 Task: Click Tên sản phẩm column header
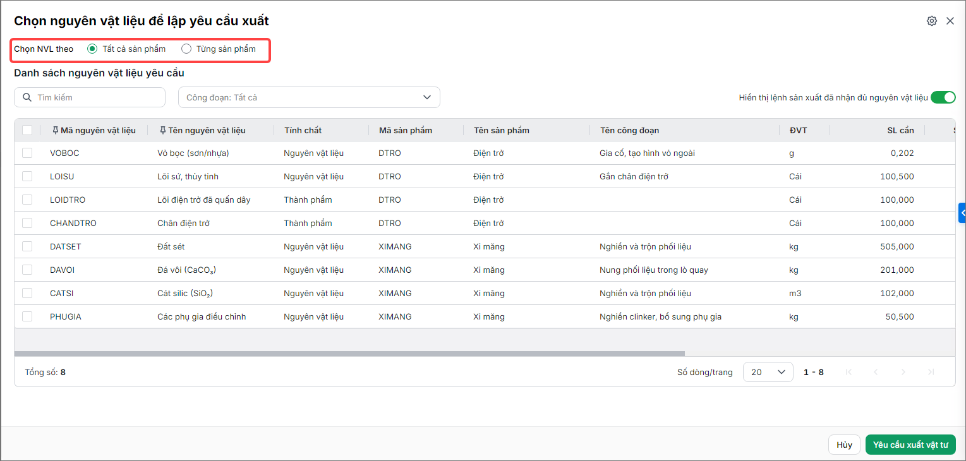501,130
